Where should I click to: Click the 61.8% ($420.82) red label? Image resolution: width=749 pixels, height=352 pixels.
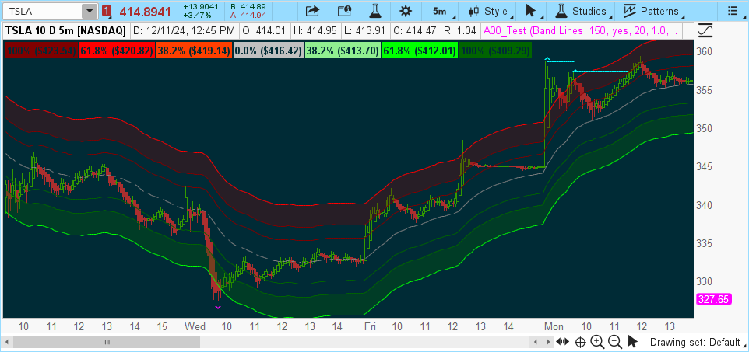coord(117,50)
